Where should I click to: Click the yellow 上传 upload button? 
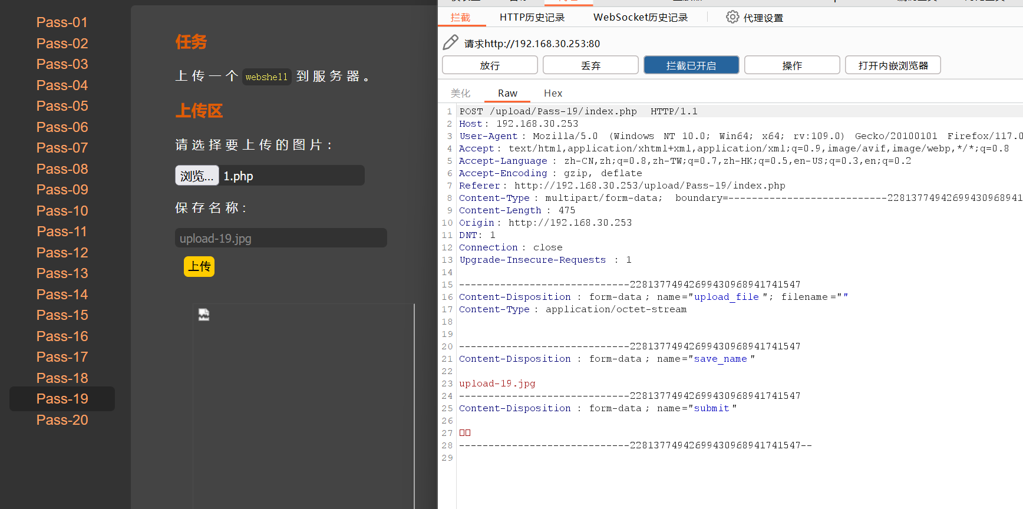(x=199, y=266)
